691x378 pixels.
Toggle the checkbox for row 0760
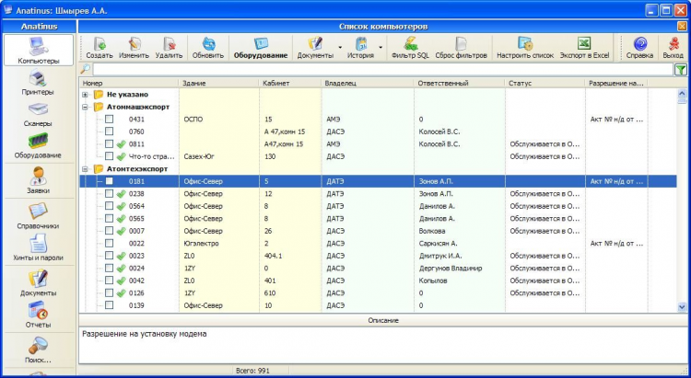point(110,132)
